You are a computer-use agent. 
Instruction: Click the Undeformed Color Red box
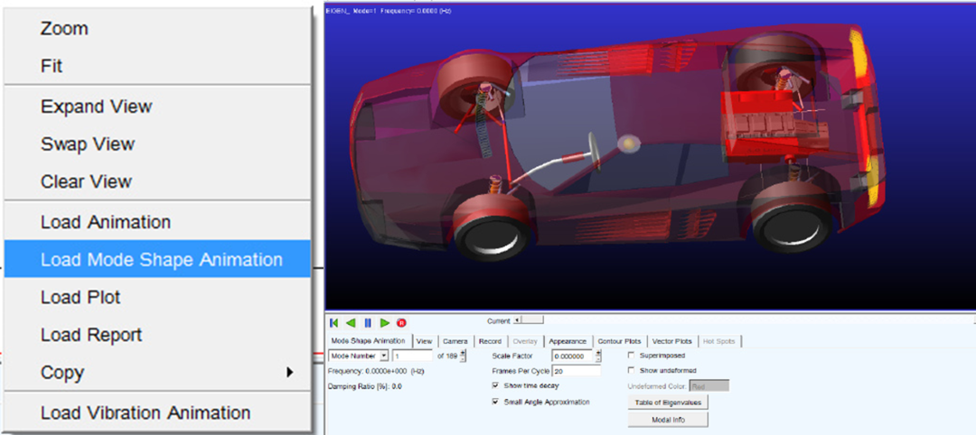tap(709, 386)
